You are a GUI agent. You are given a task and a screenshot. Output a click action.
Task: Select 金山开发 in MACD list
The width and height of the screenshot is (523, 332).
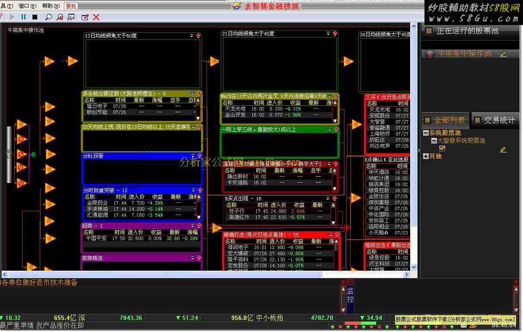(277, 115)
